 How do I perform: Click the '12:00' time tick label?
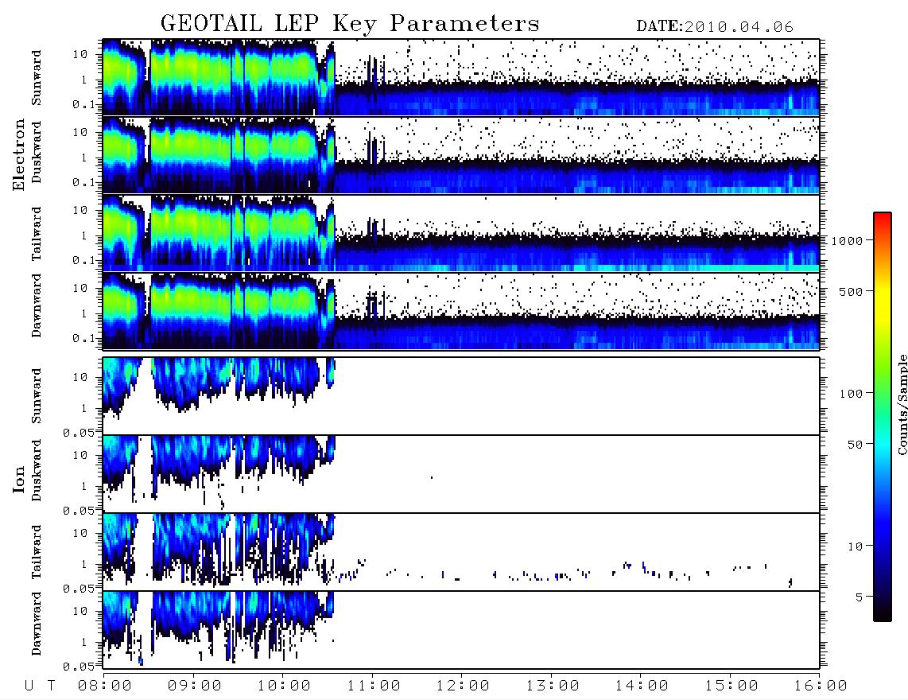[x=463, y=686]
